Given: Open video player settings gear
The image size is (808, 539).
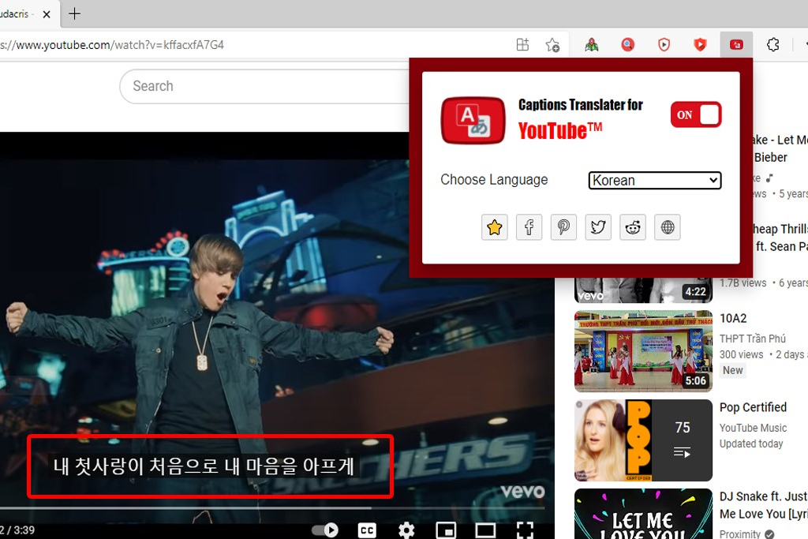Looking at the screenshot, I should [406, 530].
